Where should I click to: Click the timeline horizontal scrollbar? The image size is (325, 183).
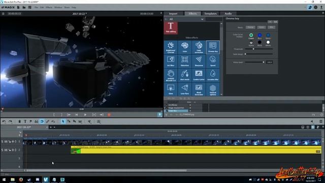click(107, 170)
